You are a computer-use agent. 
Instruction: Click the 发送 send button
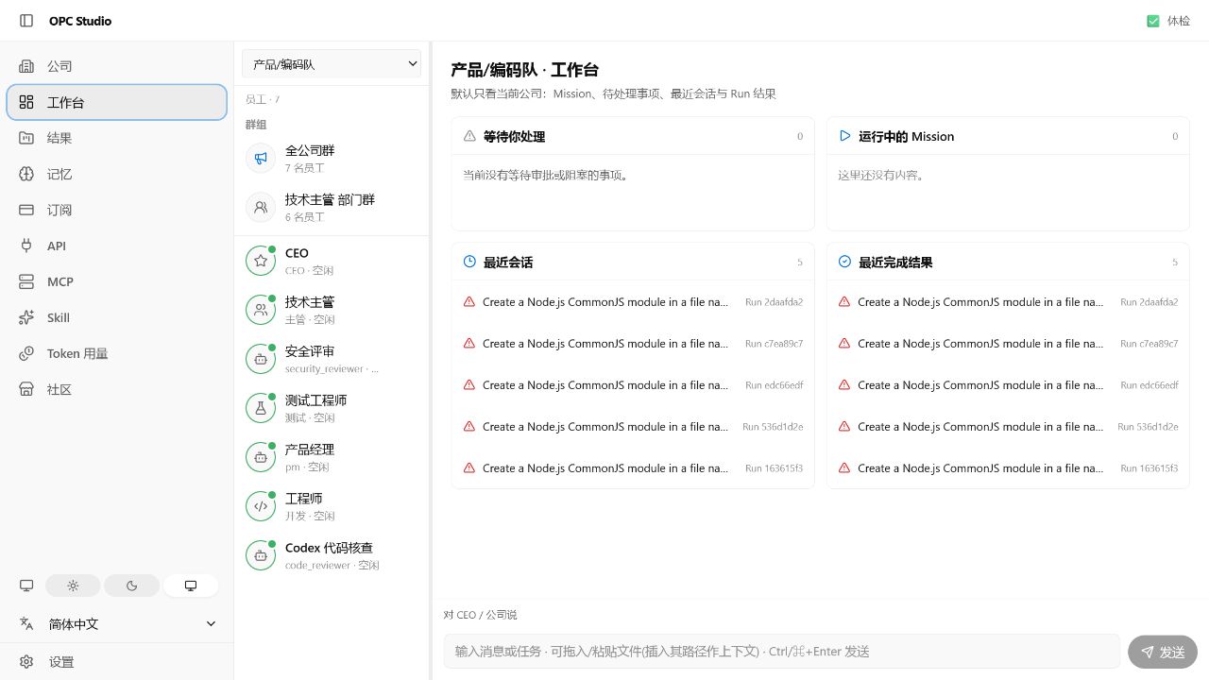click(1163, 652)
